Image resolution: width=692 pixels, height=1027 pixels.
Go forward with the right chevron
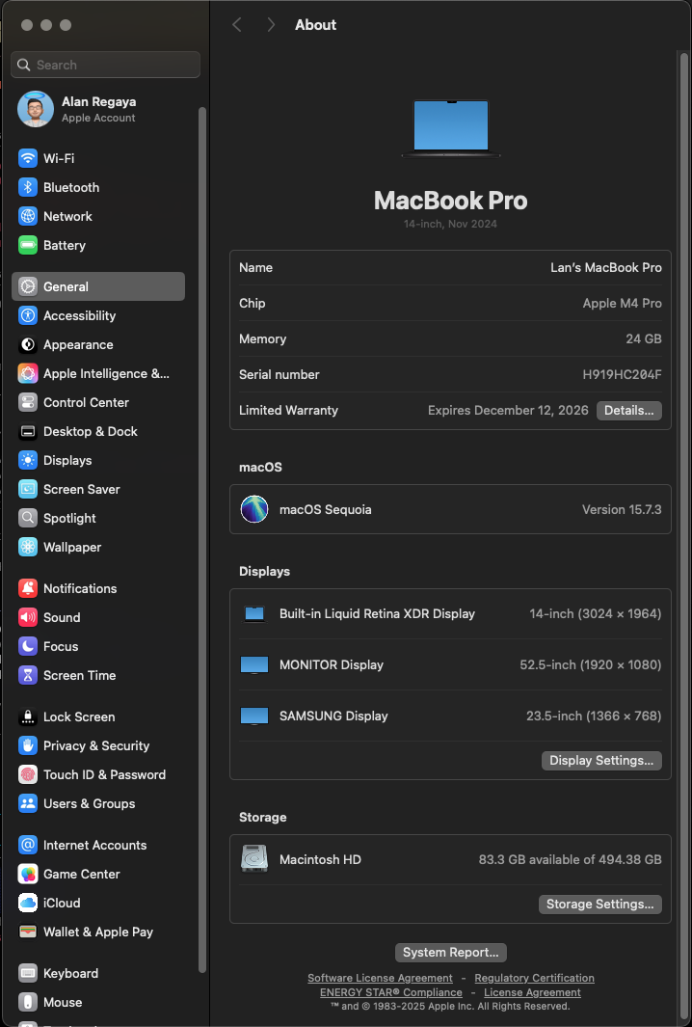(x=271, y=25)
